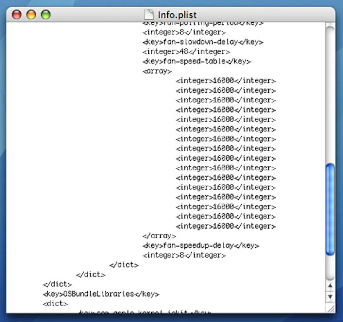The width and height of the screenshot is (343, 322).
Task: Select the fan-speedup-delay key line
Action: (200, 245)
